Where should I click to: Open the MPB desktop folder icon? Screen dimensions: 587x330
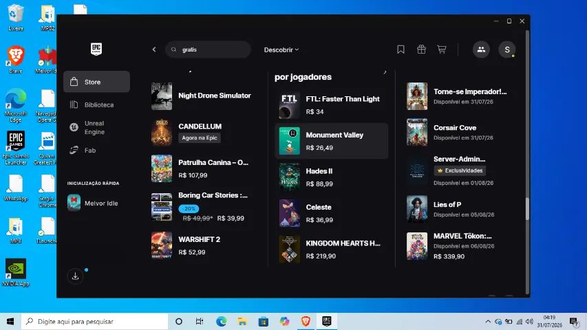pos(15,231)
